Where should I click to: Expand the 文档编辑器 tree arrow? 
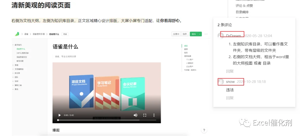pos(13,69)
